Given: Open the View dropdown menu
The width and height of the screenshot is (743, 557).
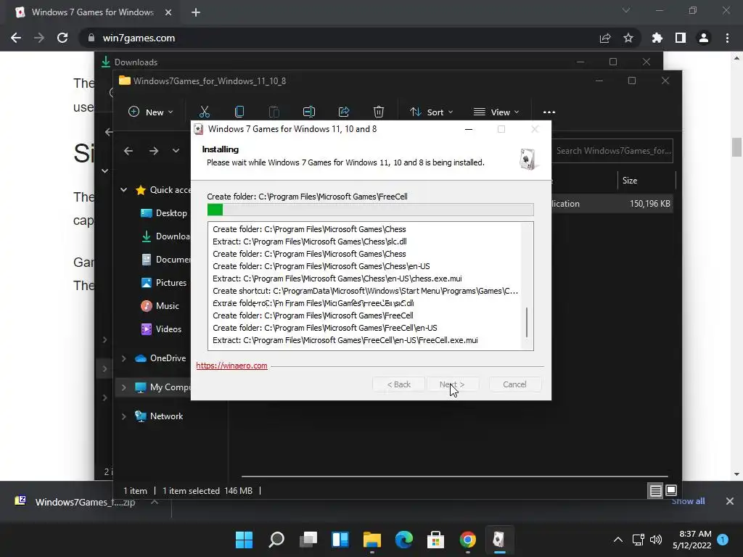Looking at the screenshot, I should pos(496,112).
